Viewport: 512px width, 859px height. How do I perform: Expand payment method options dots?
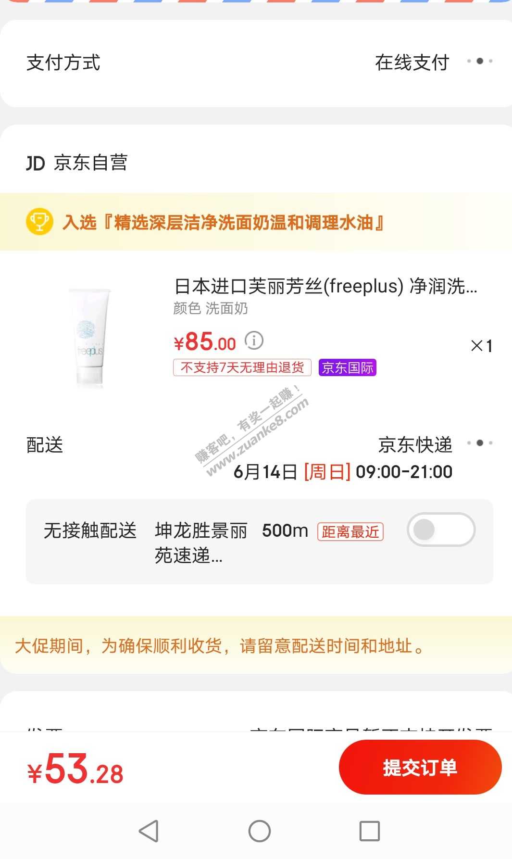(x=480, y=61)
